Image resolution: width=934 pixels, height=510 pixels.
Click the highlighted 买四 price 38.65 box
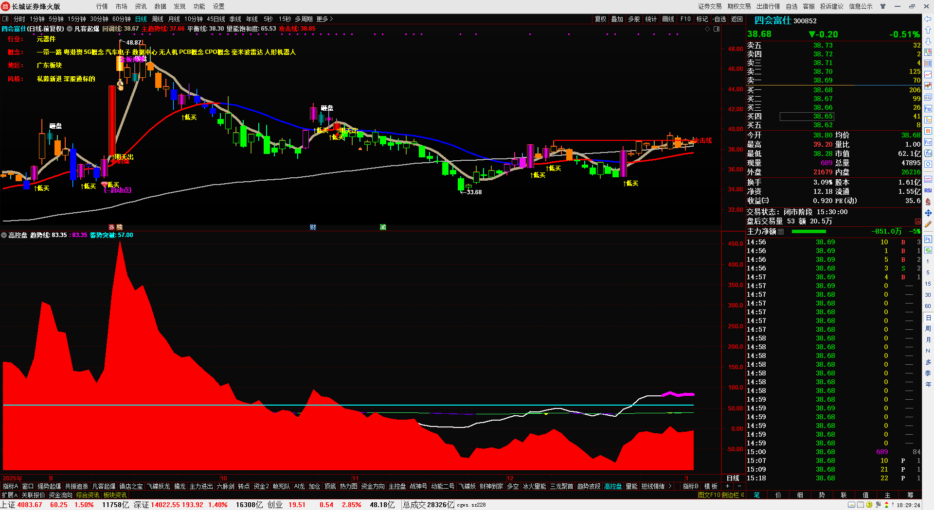click(807, 117)
